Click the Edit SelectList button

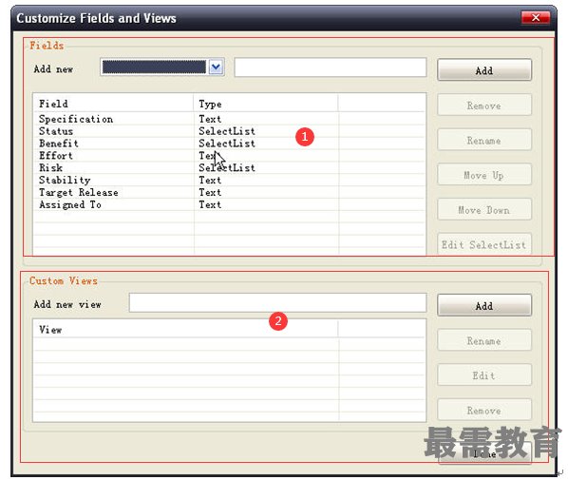[484, 244]
